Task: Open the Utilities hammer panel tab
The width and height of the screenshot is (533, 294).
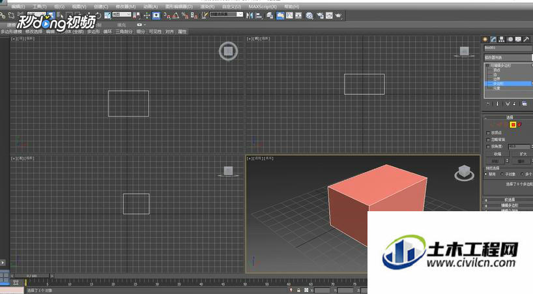Action: [526, 39]
